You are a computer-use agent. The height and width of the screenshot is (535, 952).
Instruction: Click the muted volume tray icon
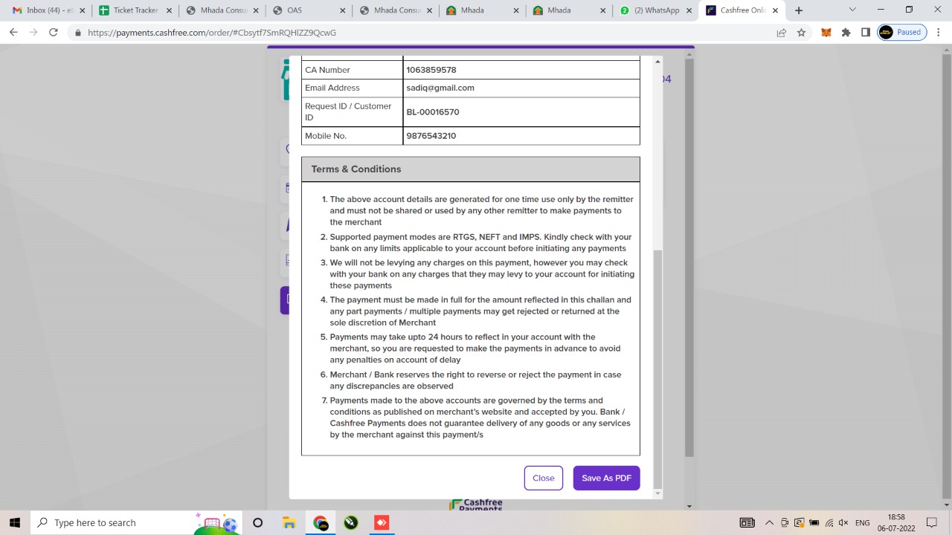[844, 523]
